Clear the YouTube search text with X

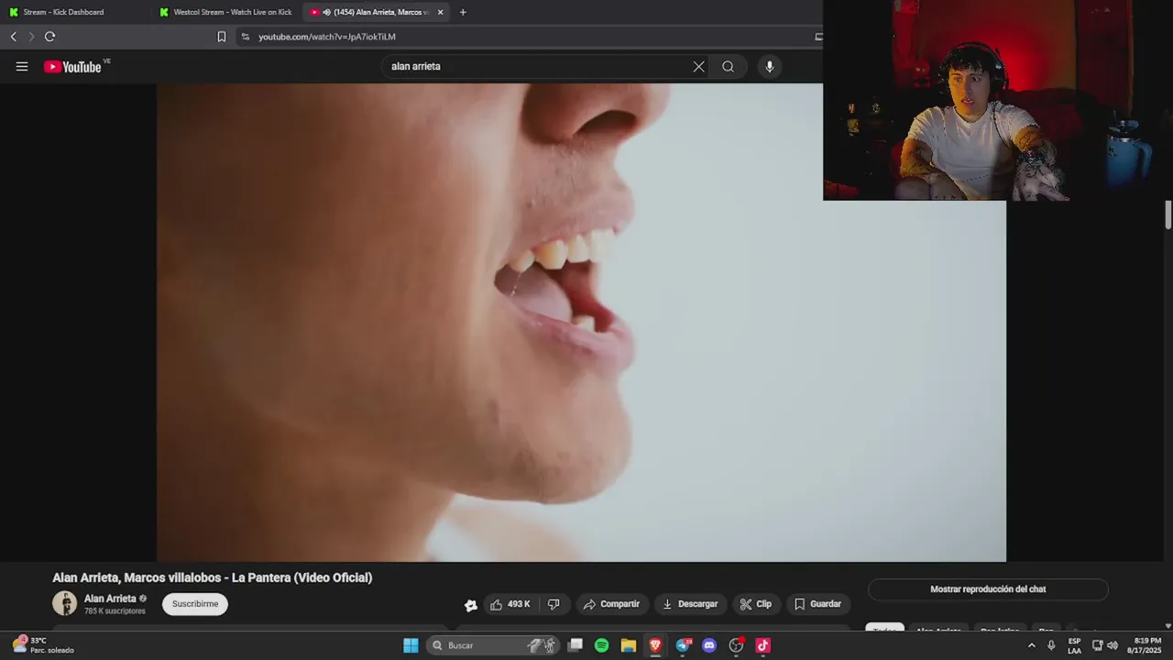(698, 66)
